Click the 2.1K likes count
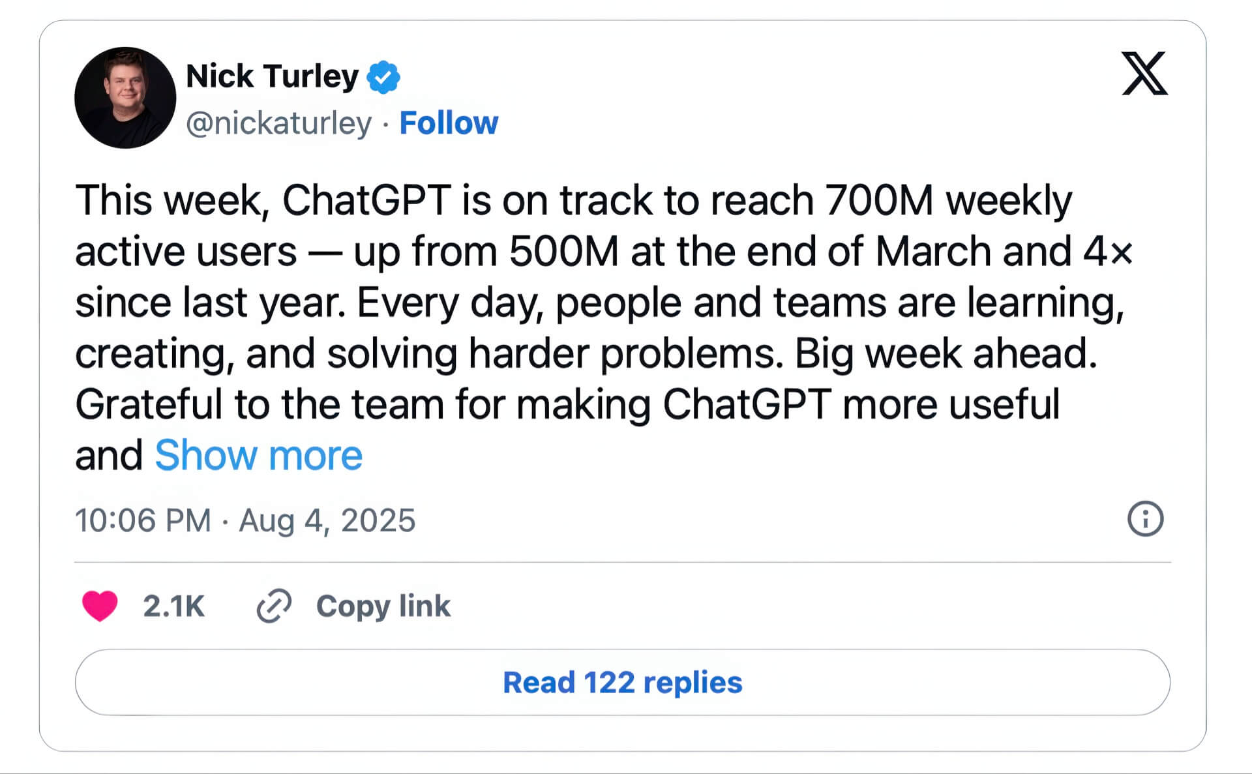The image size is (1252, 774). (x=173, y=606)
